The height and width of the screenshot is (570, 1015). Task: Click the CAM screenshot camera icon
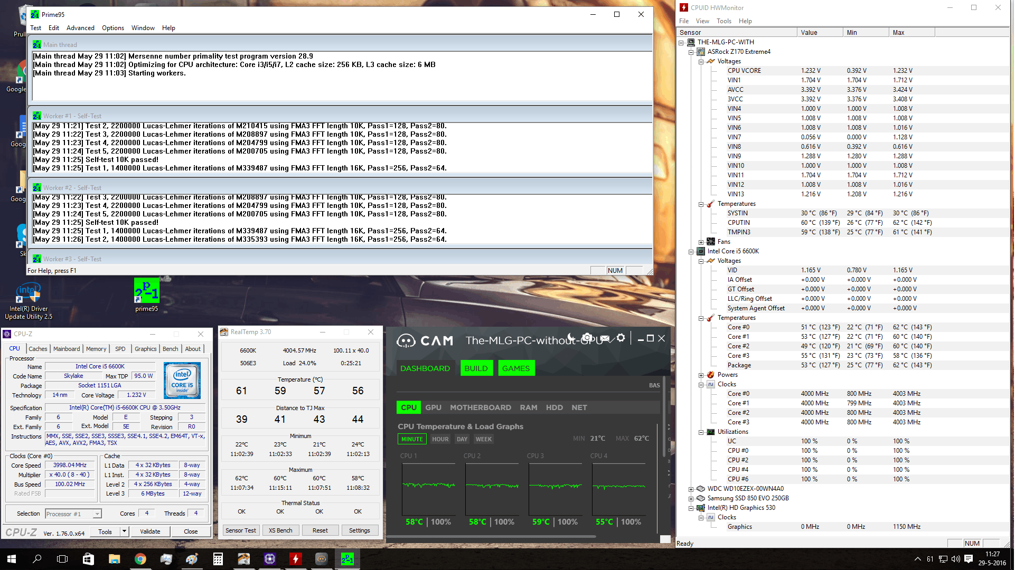click(x=587, y=338)
